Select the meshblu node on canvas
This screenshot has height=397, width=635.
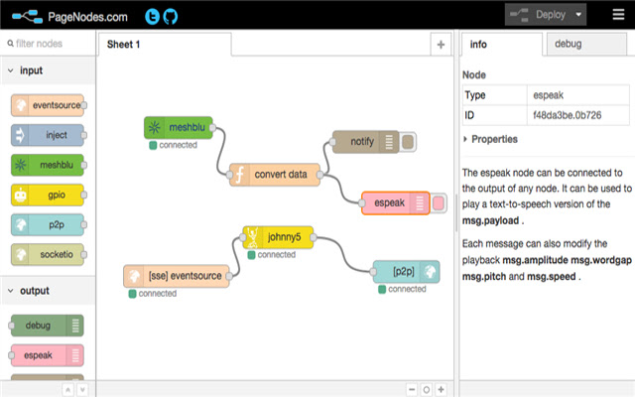(x=179, y=128)
